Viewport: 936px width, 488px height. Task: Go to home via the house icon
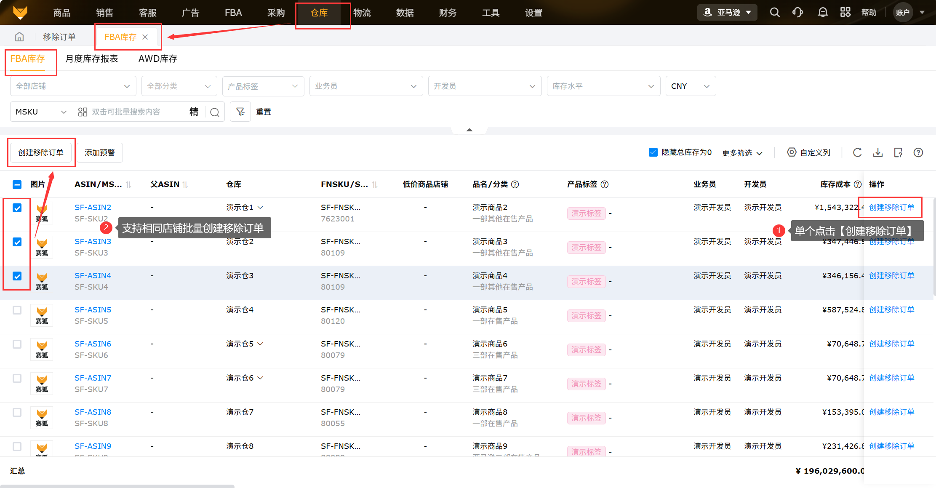(19, 37)
